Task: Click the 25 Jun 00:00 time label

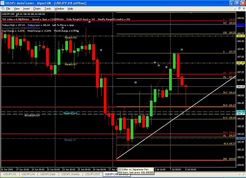Action: (x=84, y=169)
